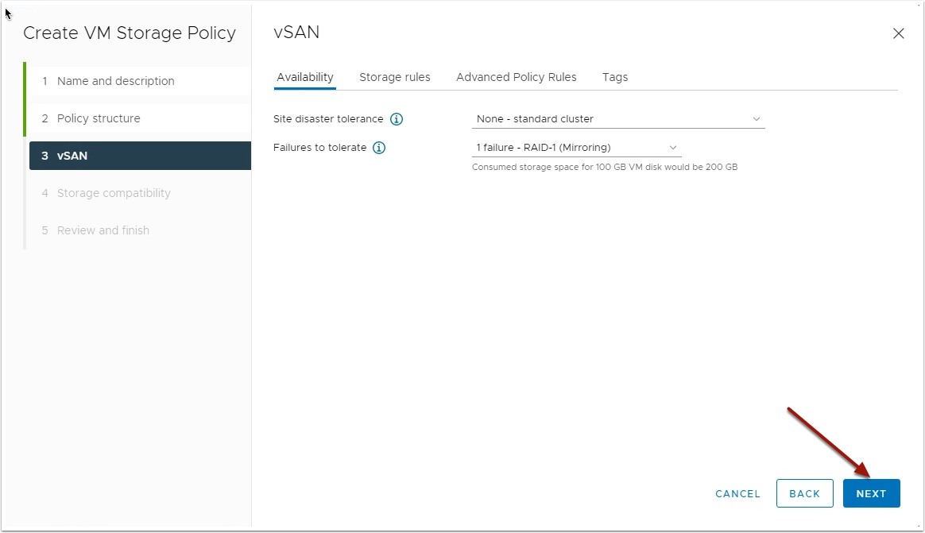The width and height of the screenshot is (925, 533).
Task: Click the Next button
Action: pos(871,493)
